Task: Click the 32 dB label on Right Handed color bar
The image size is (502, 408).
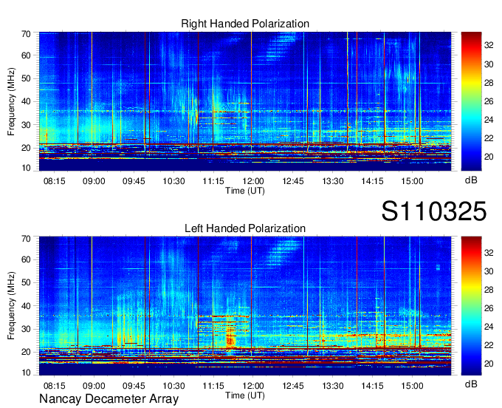Action: coord(489,46)
